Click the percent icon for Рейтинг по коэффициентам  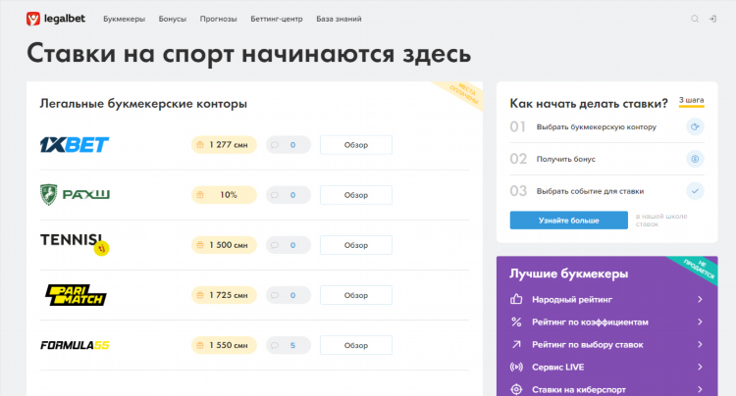pos(516,322)
